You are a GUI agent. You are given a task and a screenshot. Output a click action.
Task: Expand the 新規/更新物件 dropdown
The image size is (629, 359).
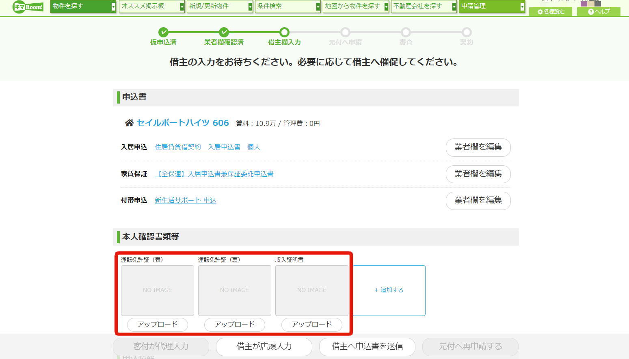(220, 6)
